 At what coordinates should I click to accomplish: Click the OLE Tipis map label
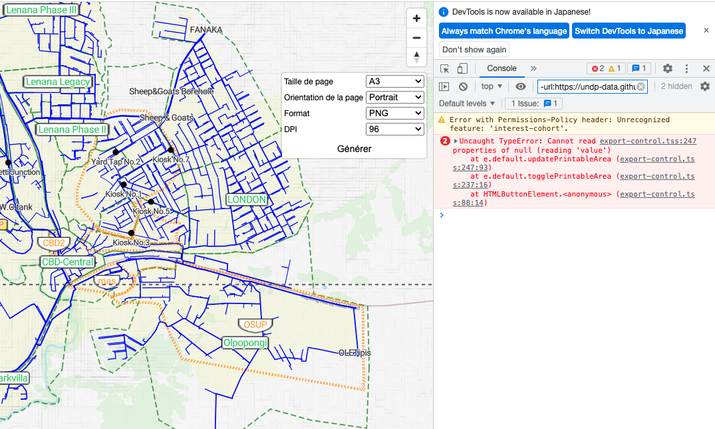pos(355,353)
